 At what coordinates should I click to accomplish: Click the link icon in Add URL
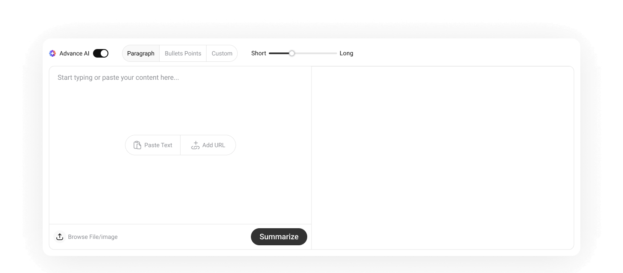[x=195, y=145]
